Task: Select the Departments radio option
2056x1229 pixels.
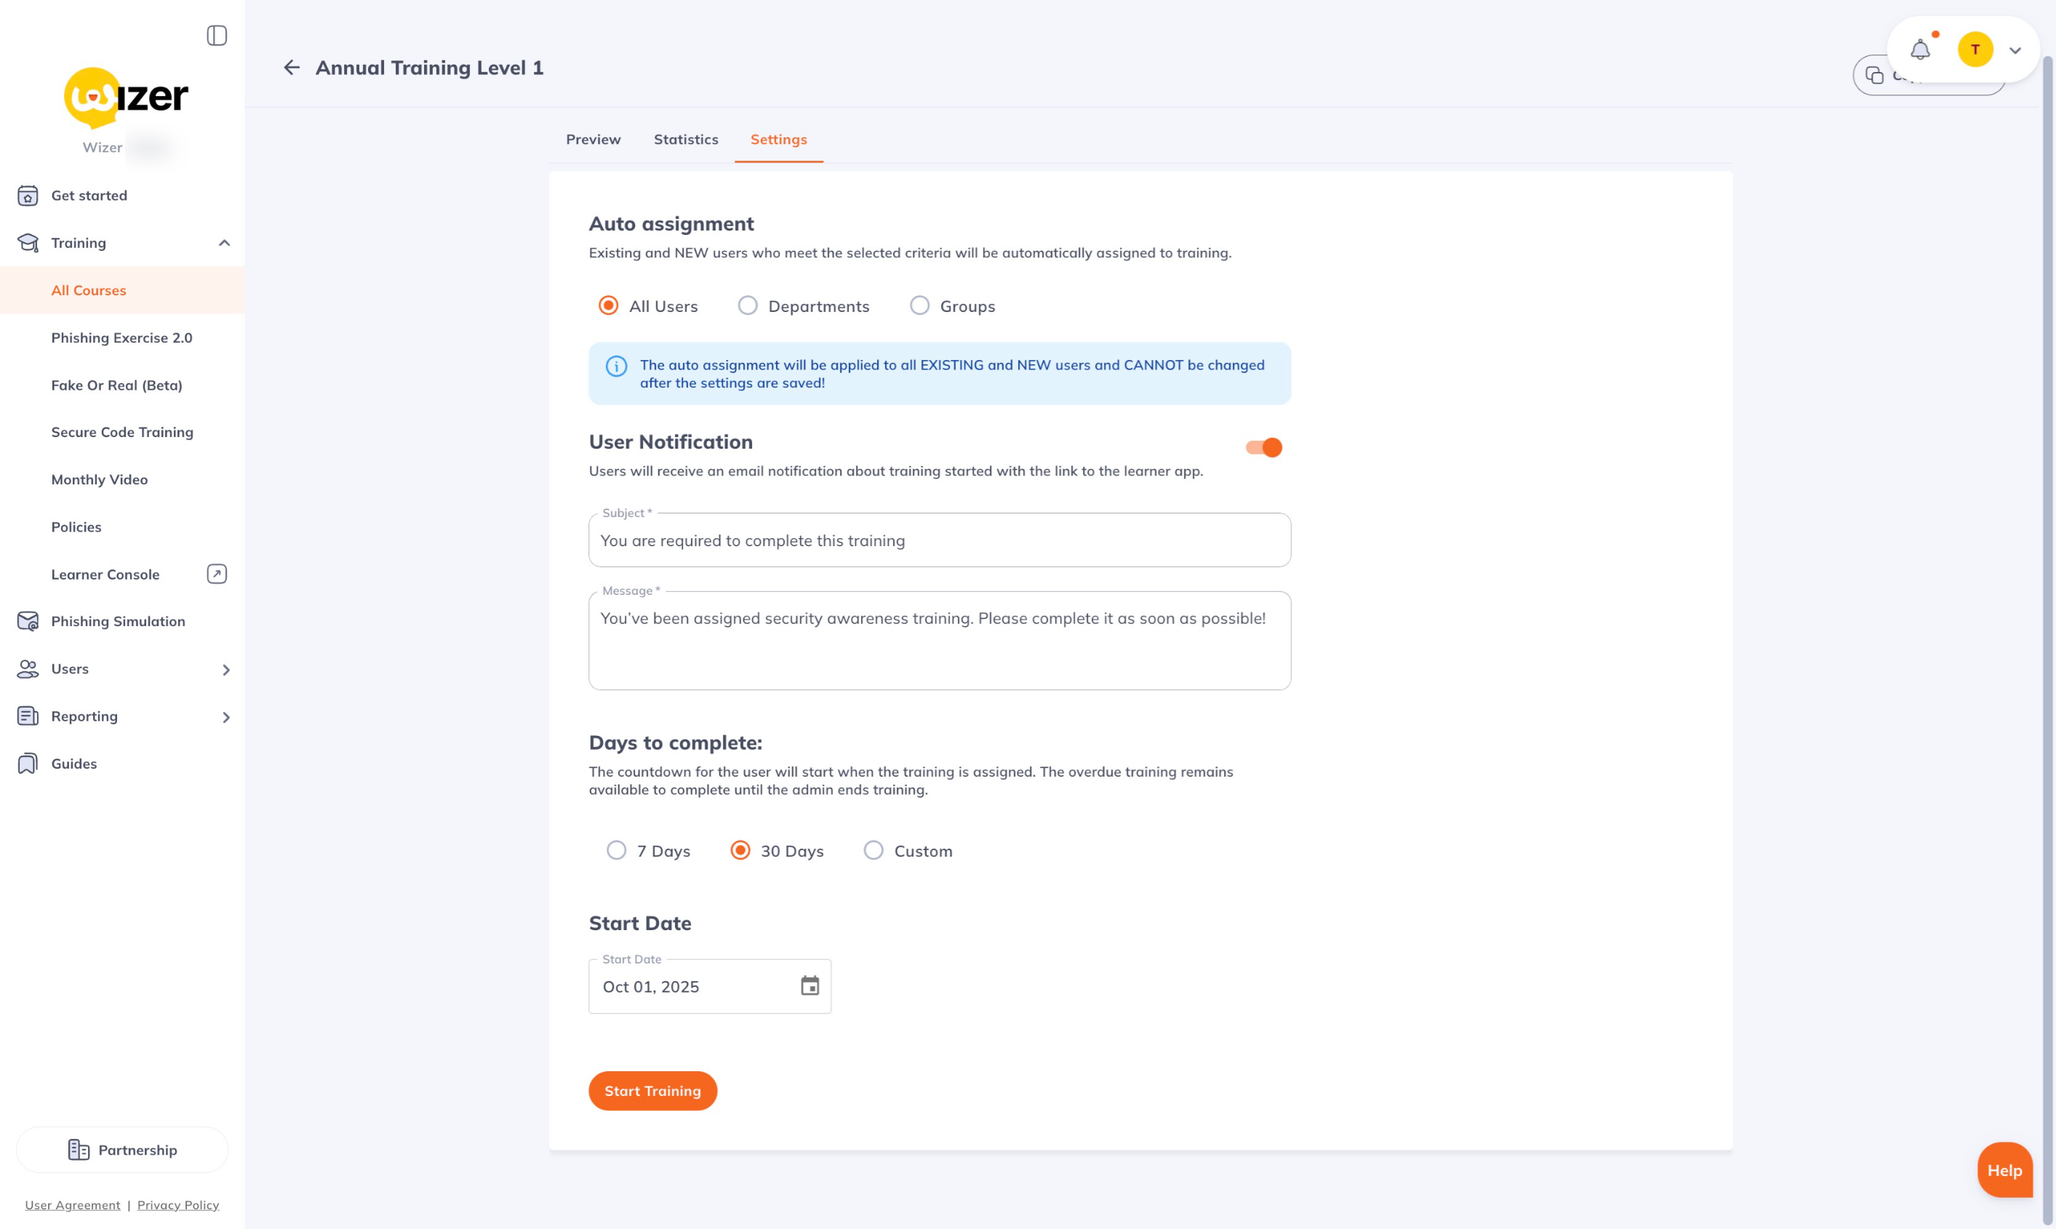Action: point(748,305)
